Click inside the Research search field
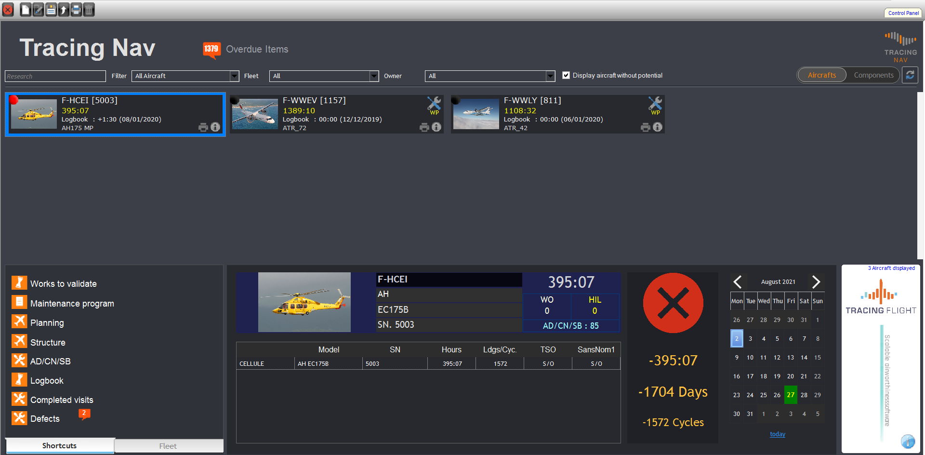The height and width of the screenshot is (455, 925). pyautogui.click(x=54, y=76)
